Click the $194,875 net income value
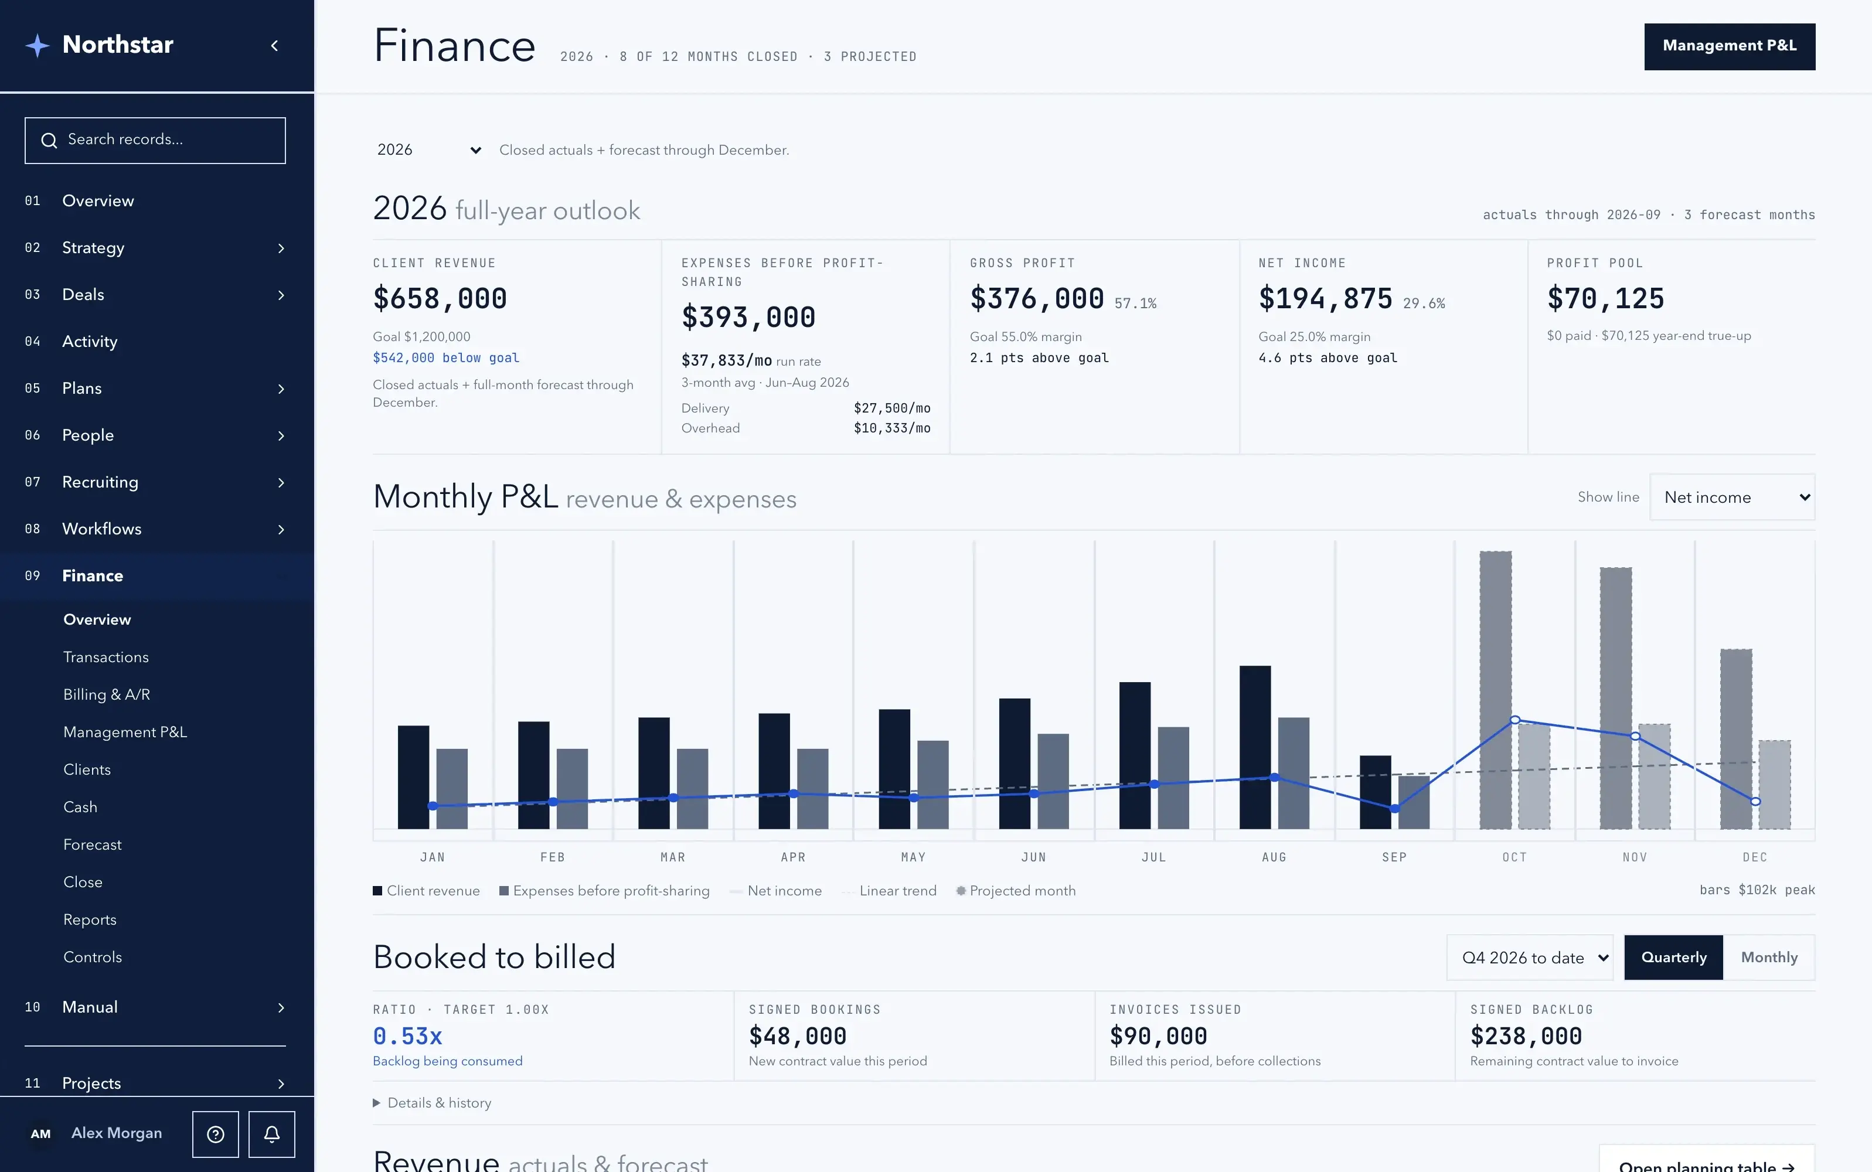 (1326, 299)
